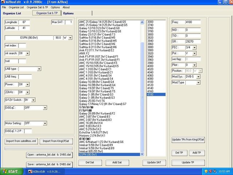This screenshot has height=175, width=233.
Task: Click the LNB freq input field
Action: click(x=25, y=77)
